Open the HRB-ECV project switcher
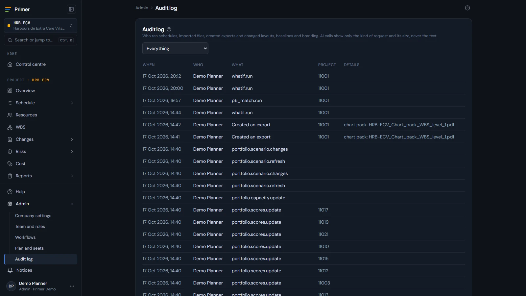Screen dimensions: 526x296 point(40,26)
